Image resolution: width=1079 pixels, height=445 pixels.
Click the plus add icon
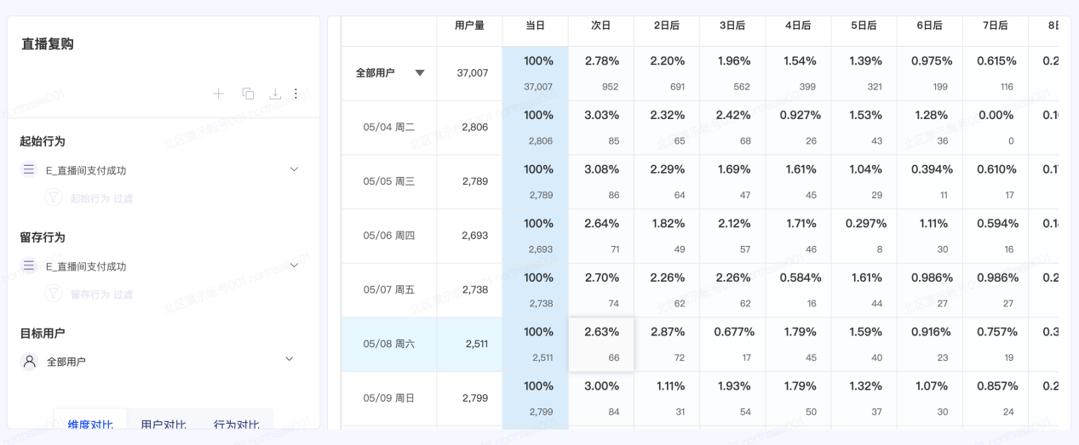(219, 94)
